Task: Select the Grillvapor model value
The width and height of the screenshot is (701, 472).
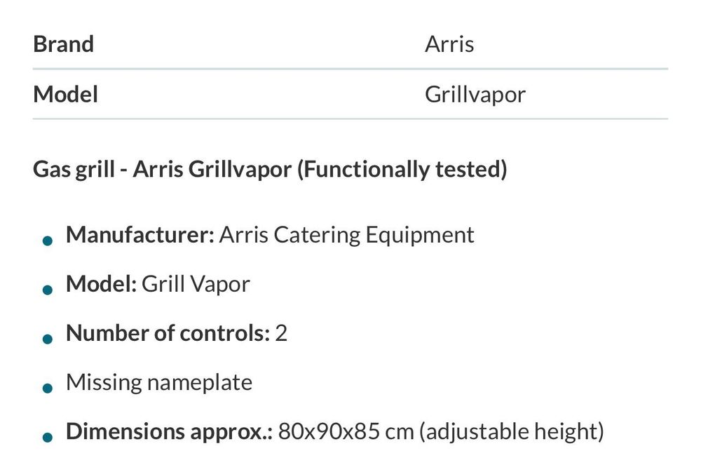Action: coord(475,95)
